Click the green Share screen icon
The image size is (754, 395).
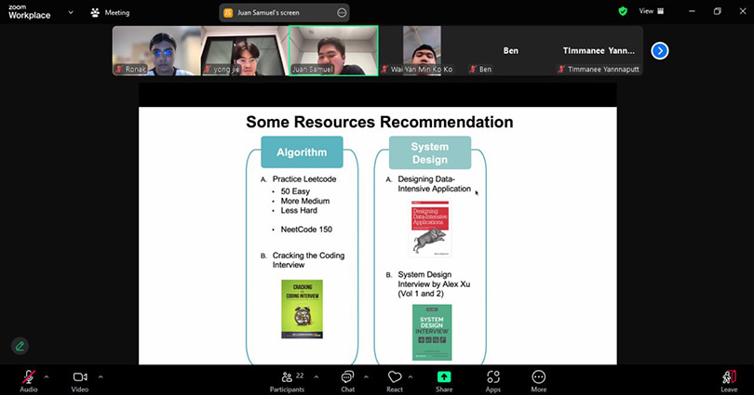[444, 377]
